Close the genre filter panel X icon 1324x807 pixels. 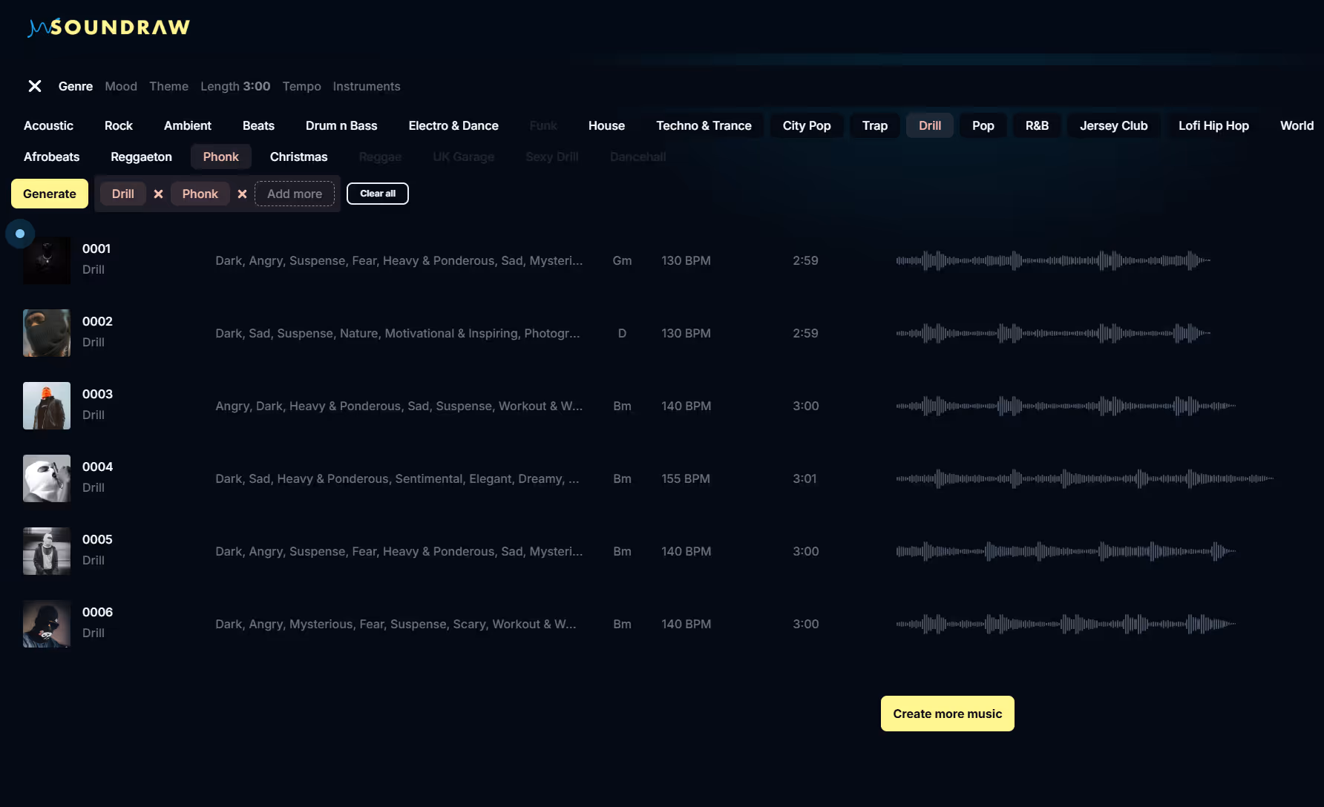point(35,86)
